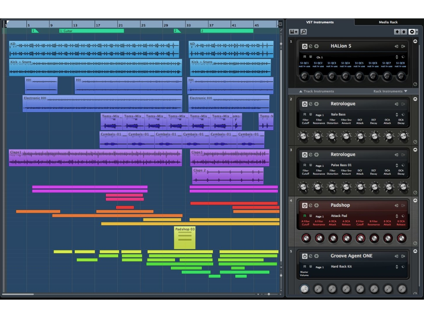Freeze the HALion 5 instrument
This screenshot has height=318, width=424.
317,46
